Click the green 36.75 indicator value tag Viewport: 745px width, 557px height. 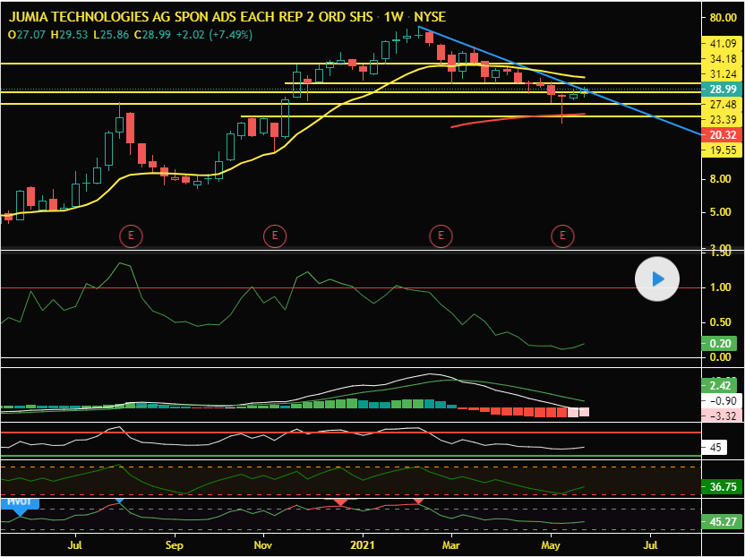coord(723,487)
